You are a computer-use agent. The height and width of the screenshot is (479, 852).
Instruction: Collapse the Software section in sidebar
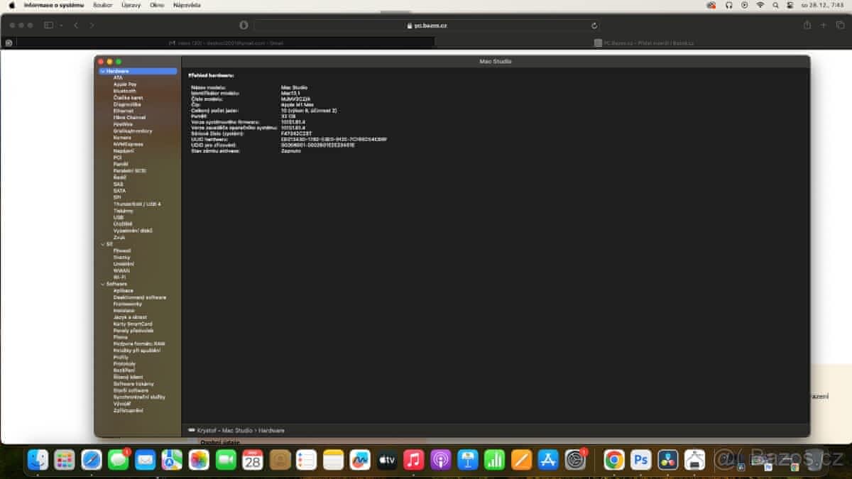(x=102, y=284)
